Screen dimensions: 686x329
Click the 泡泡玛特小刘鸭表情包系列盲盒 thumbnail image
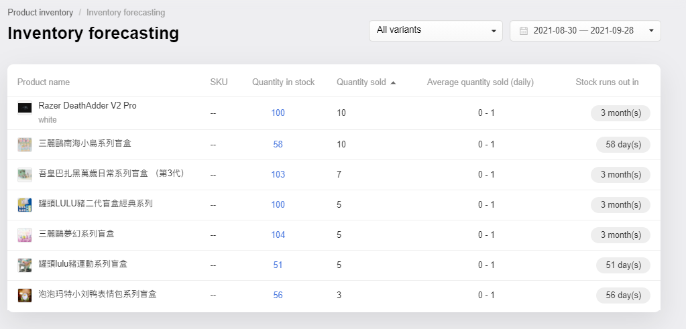[25, 295]
